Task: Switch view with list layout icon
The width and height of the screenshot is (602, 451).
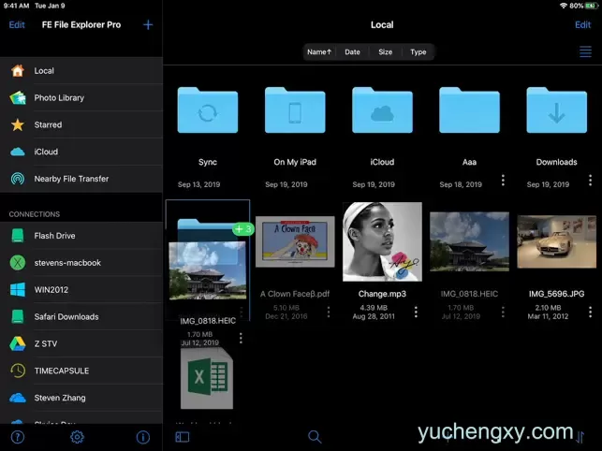Action: coord(585,51)
